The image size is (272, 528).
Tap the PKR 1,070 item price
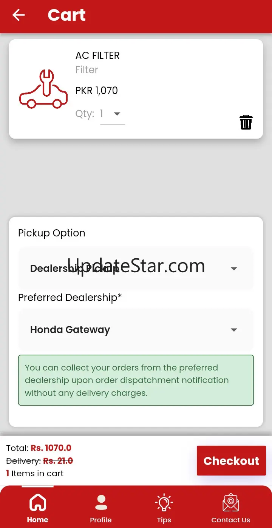coord(97,91)
